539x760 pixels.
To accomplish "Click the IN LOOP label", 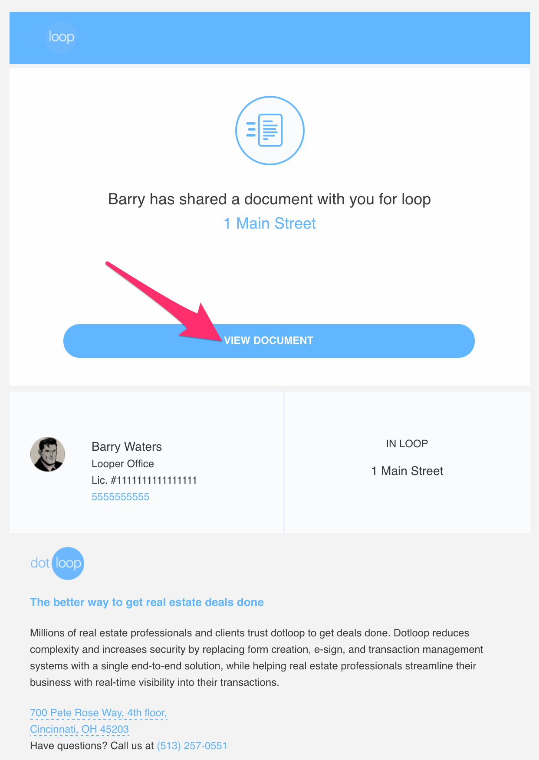I will tap(407, 444).
